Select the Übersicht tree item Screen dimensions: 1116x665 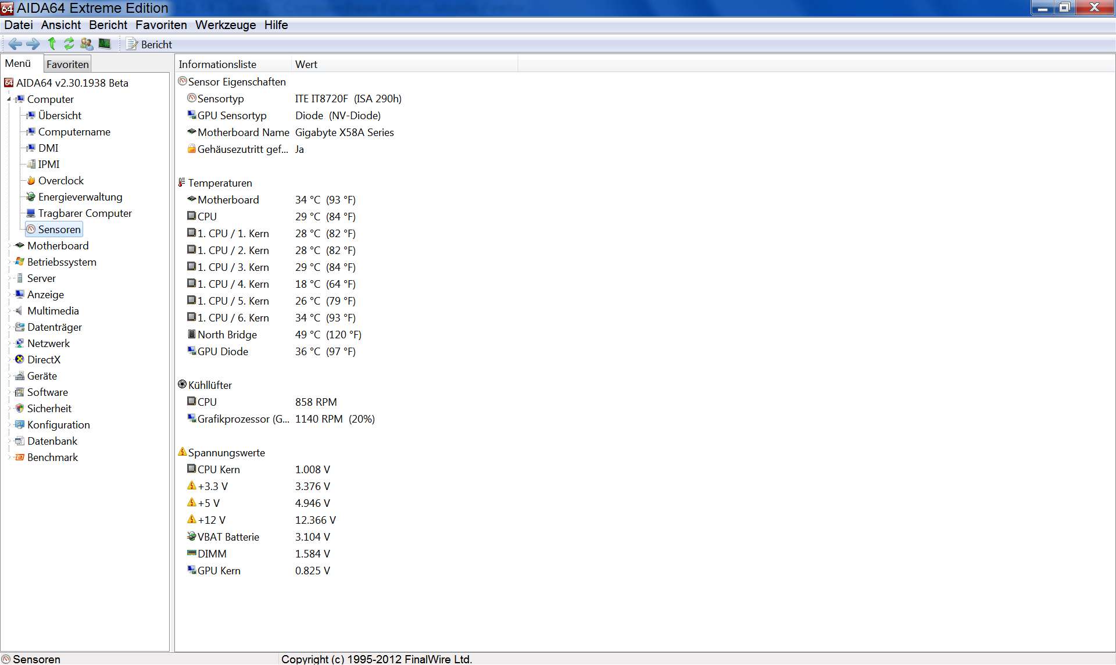(x=59, y=116)
